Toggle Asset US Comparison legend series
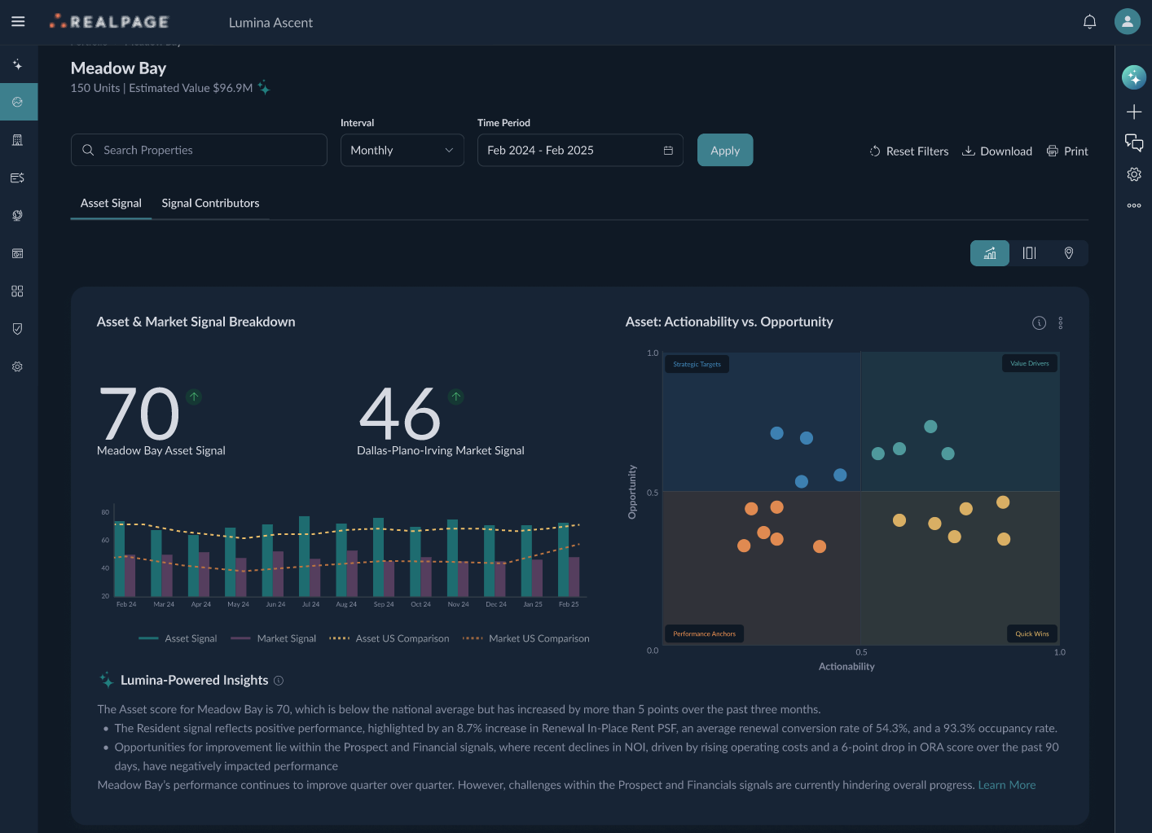This screenshot has width=1152, height=833. pyautogui.click(x=389, y=638)
